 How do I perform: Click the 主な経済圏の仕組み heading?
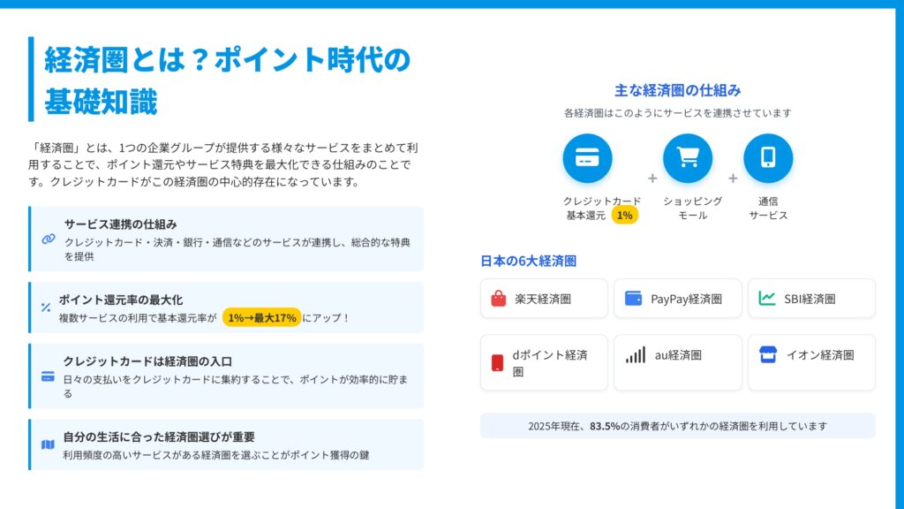pyautogui.click(x=677, y=90)
